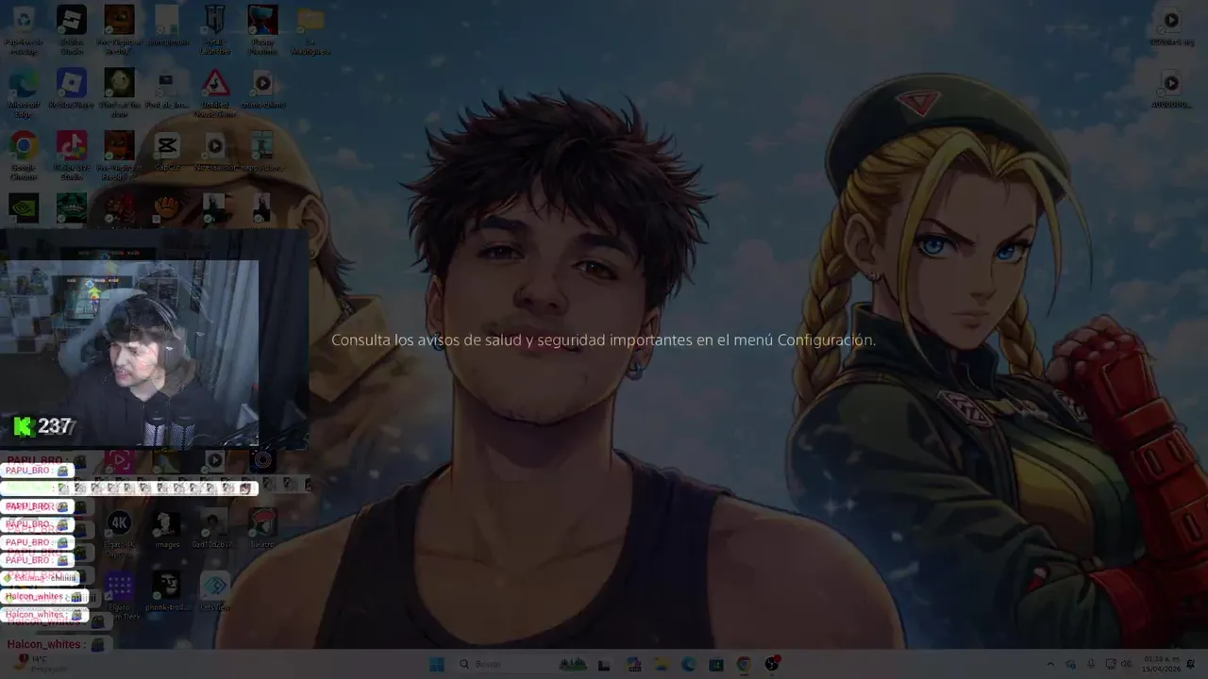Open the taskbar clock and date

pos(1162,664)
